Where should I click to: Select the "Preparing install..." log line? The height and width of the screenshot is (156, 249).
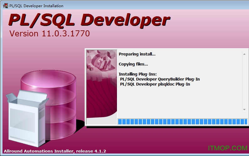click(137, 54)
